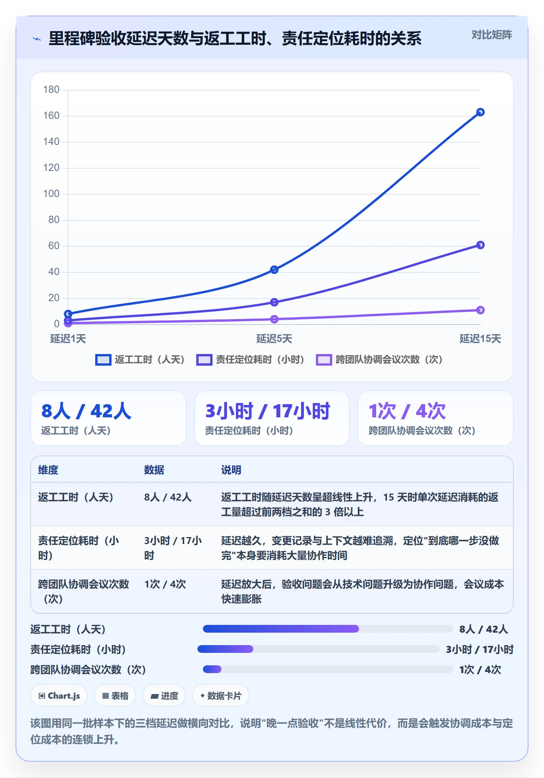Toggle 责任定位耗时（小时） legend swatch

[204, 360]
